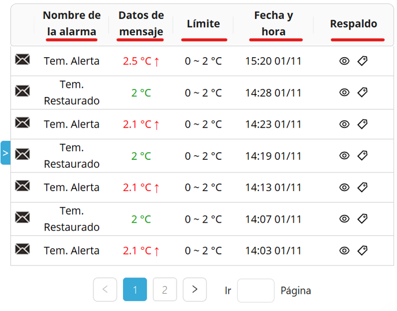Click the Ir page number input field
The image size is (397, 311).
(256, 290)
